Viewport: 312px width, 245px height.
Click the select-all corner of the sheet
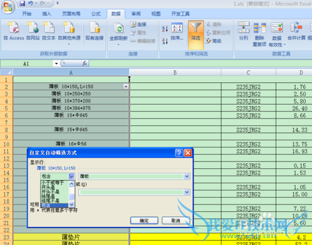pyautogui.click(x=7, y=72)
